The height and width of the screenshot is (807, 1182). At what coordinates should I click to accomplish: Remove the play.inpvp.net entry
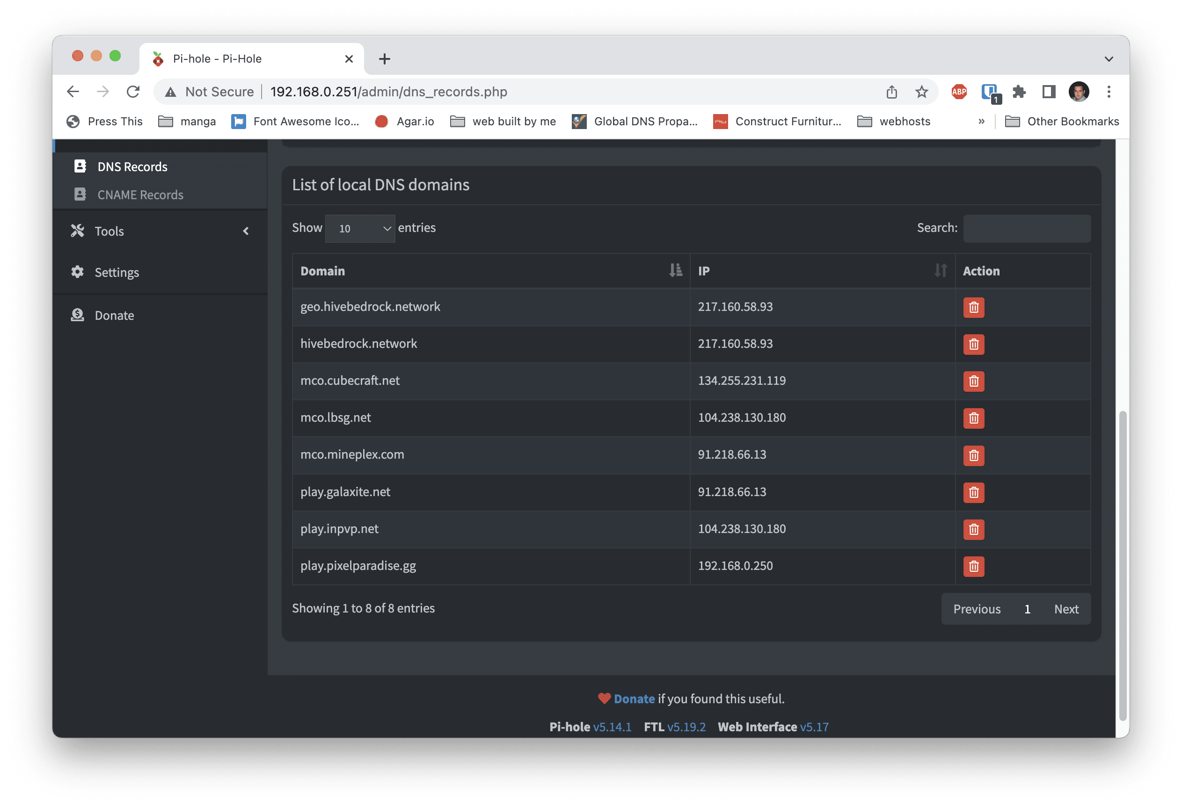[x=973, y=530]
